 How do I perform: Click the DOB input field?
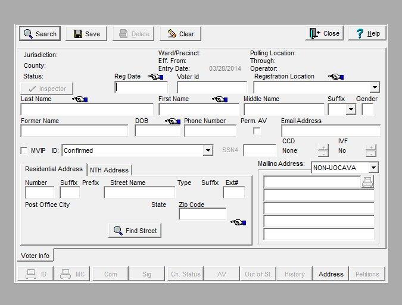tap(158, 131)
